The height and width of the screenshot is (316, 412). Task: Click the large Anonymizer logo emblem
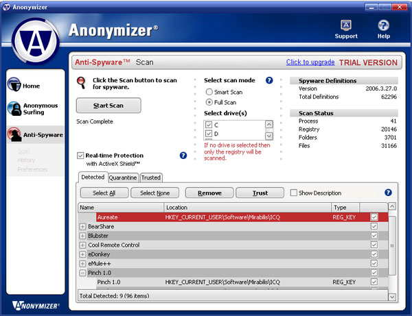coord(36,41)
